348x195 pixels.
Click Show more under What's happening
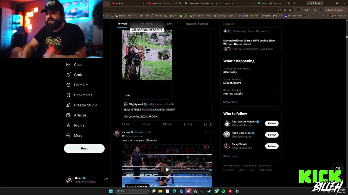(x=230, y=102)
